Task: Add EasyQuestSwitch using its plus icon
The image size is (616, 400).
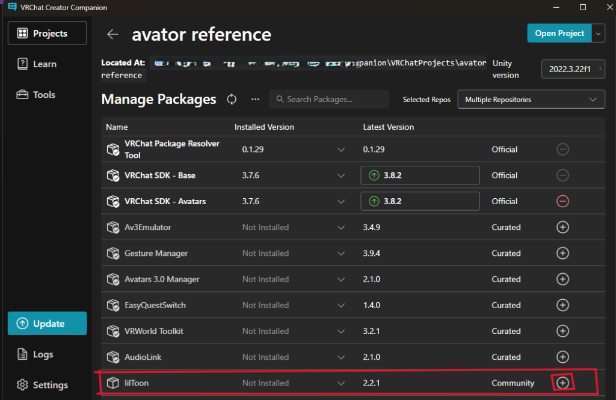Action: pos(562,305)
